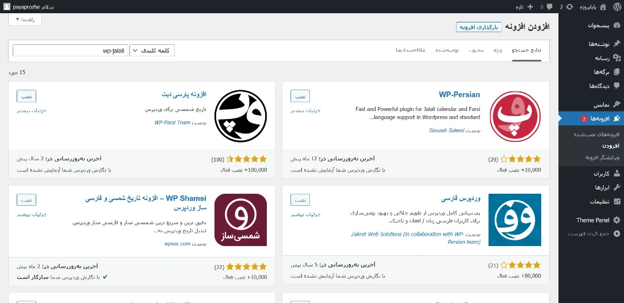Image resolution: width=624 pixels, height=303 pixels.
Task: Click the افزونه پارسی دیت black logo
Action: click(x=240, y=116)
